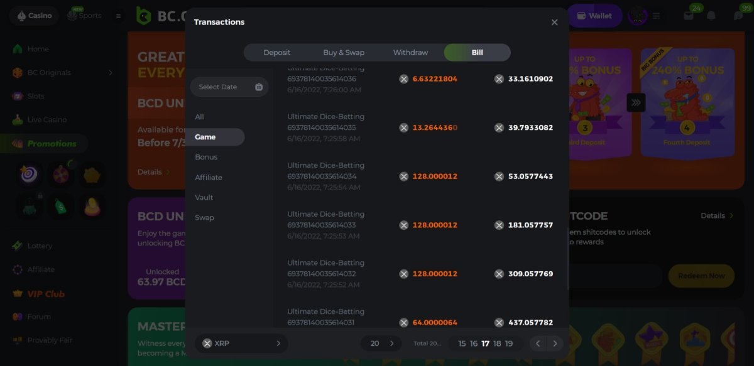
Task: Switch to the Deposit tab
Action: point(276,53)
